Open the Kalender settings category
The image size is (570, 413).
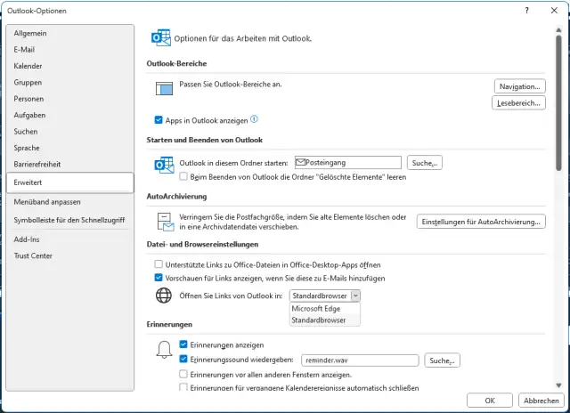[x=28, y=66]
